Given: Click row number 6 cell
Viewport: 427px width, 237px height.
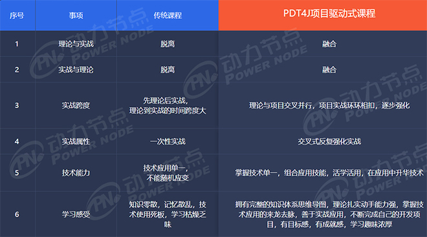Looking at the screenshot, I should point(17,214).
